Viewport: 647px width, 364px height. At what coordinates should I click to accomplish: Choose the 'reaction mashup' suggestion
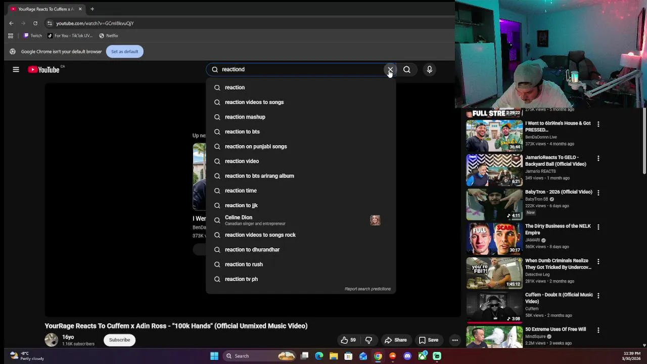(301, 117)
